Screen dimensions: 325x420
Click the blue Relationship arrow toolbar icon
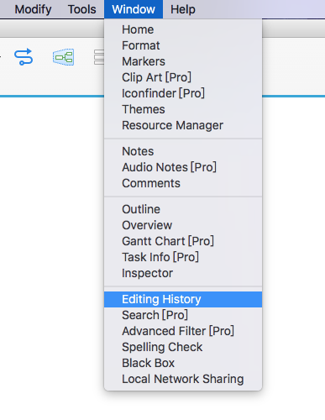pos(24,57)
